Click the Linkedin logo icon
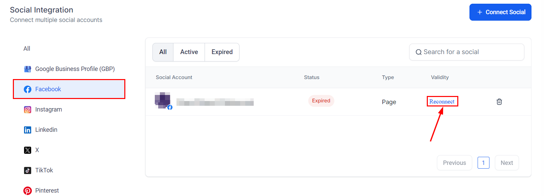The image size is (544, 196). (28, 130)
